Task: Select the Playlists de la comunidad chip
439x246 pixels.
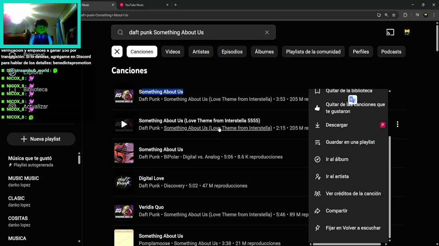Action: coord(313,52)
